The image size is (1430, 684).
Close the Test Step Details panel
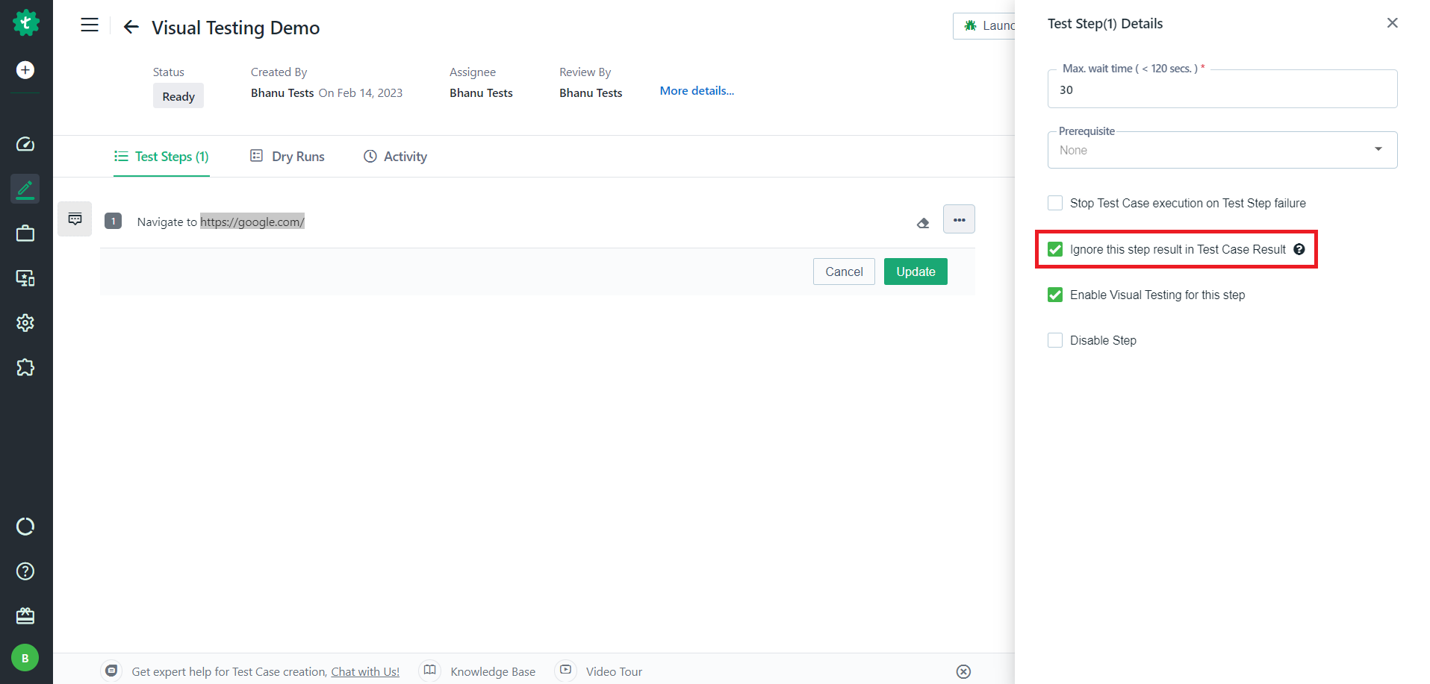coord(1393,23)
